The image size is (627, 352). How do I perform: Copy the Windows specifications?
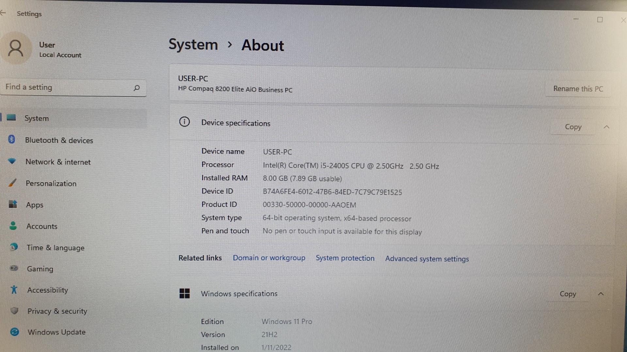[568, 294]
